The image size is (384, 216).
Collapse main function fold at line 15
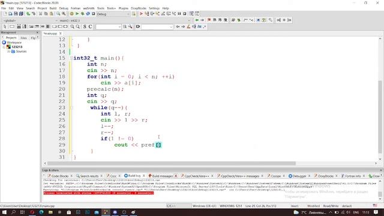pos(71,58)
